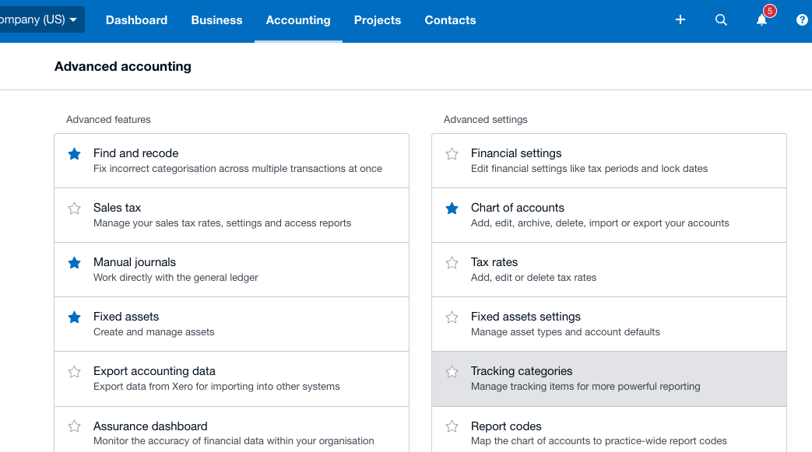This screenshot has width=812, height=452.
Task: Open the Export accounting data feature
Action: coord(154,371)
